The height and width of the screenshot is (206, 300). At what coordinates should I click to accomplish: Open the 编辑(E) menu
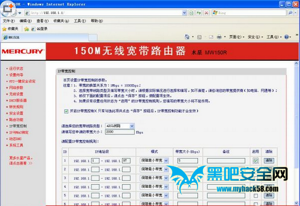click(x=26, y=21)
